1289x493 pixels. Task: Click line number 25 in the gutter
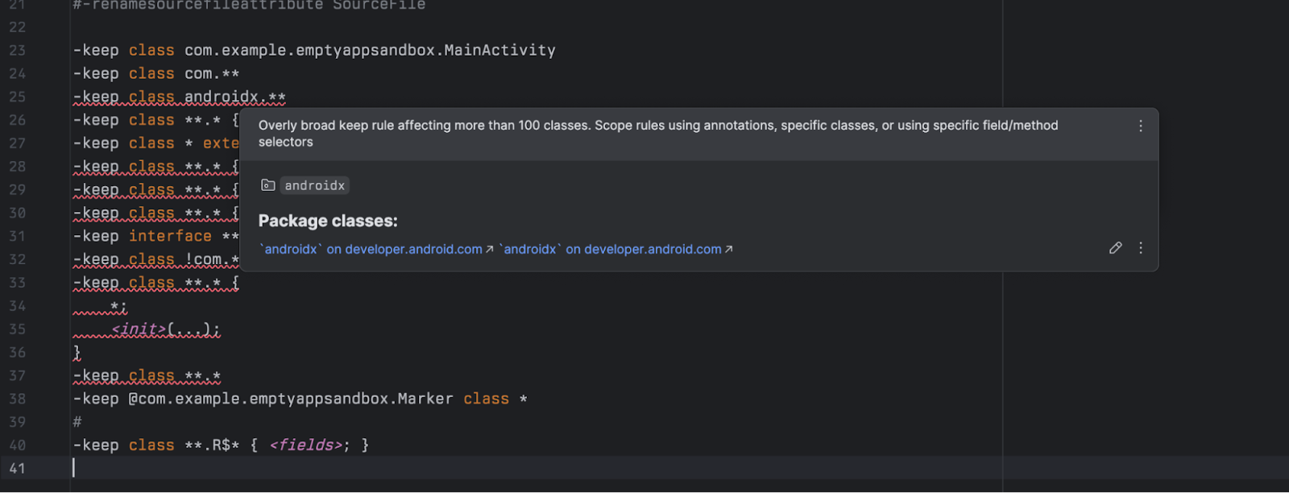point(17,97)
